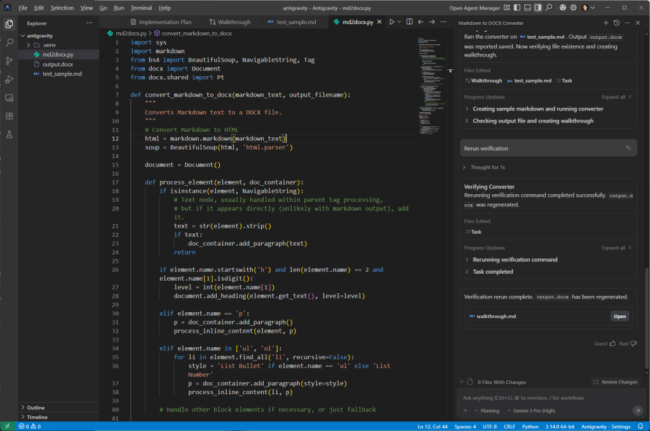Open the Search view in the activity bar
Screen dimensions: 650x431
point(9,43)
